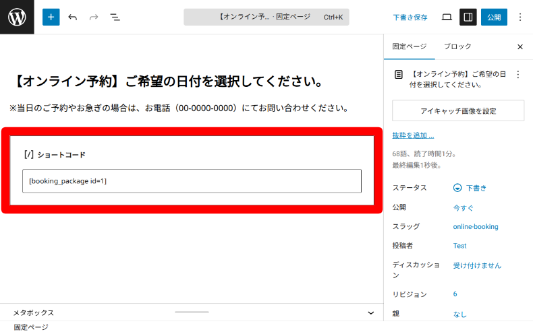Click the page document icon in sidebar
The width and height of the screenshot is (533, 334).
coord(398,74)
